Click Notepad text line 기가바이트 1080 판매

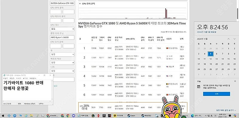point(23,83)
